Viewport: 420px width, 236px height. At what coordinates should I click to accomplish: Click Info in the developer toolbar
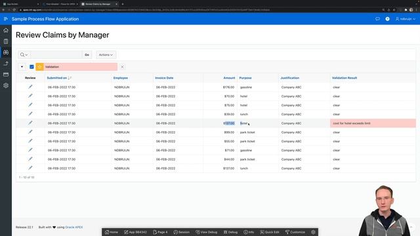[x=249, y=232]
